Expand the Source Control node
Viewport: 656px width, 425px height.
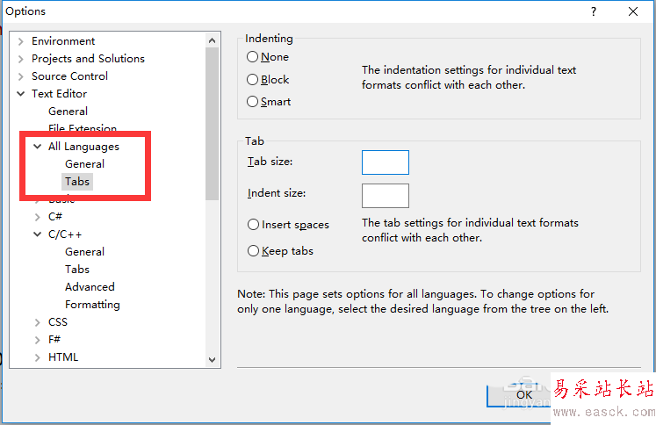click(21, 76)
